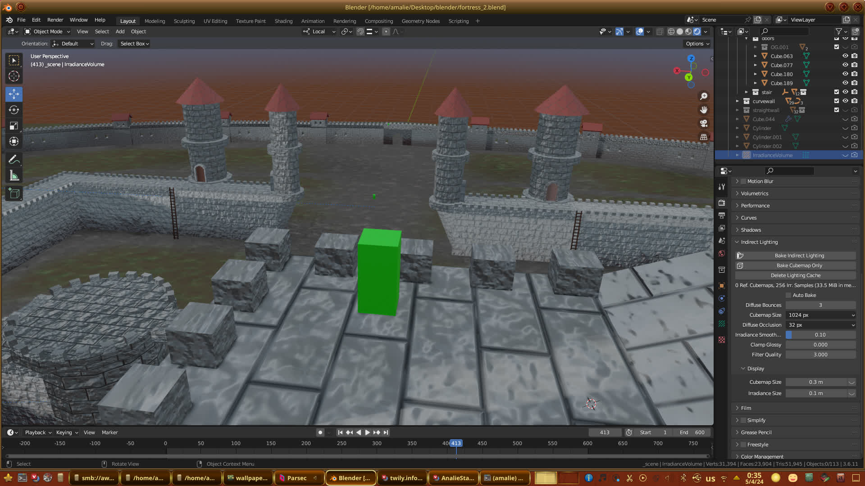This screenshot has height=486, width=865.
Task: Activate the Annotate pencil tool
Action: (x=14, y=160)
